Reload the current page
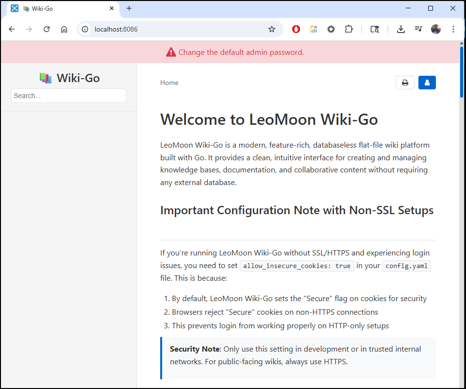Image resolution: width=466 pixels, height=389 pixels. [47, 29]
